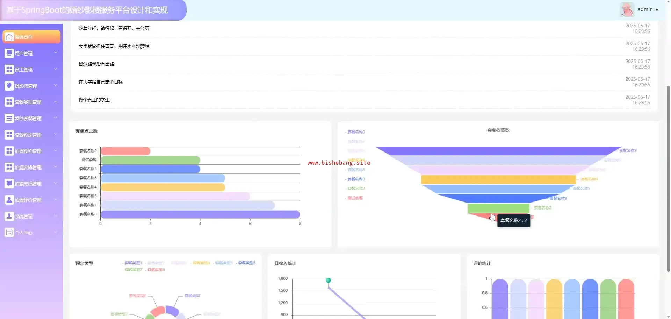
Task: Open the news item 做个真正的学生
Action: (94, 100)
